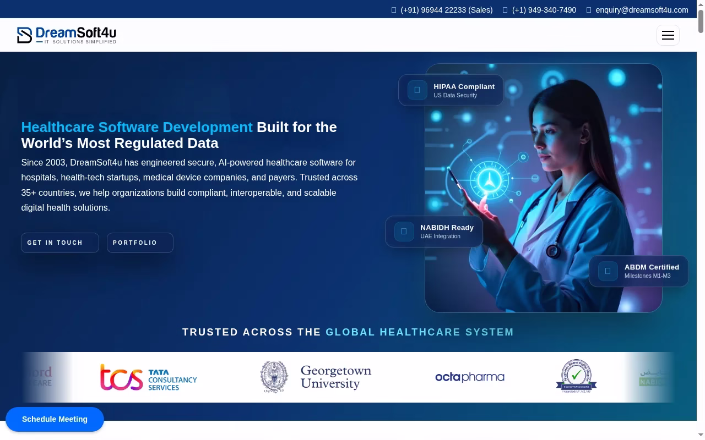The width and height of the screenshot is (705, 440).
Task: Open the hamburger navigation menu
Action: coord(668,35)
